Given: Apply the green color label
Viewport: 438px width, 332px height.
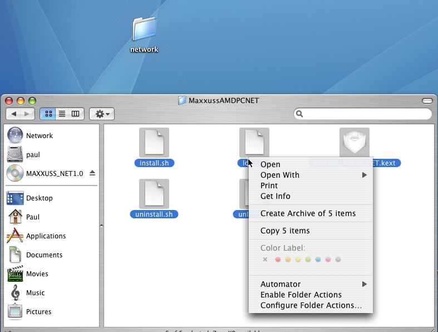Looking at the screenshot, I should 308,260.
